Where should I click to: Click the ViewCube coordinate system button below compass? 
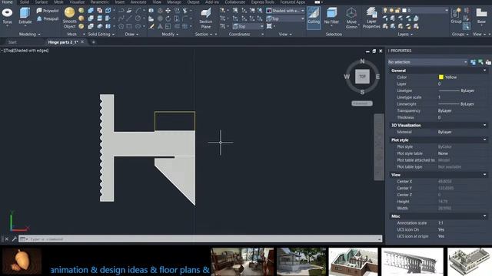[x=362, y=103]
